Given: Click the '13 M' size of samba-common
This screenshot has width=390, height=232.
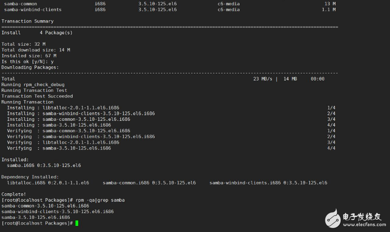Looking at the screenshot, I should point(330,4).
